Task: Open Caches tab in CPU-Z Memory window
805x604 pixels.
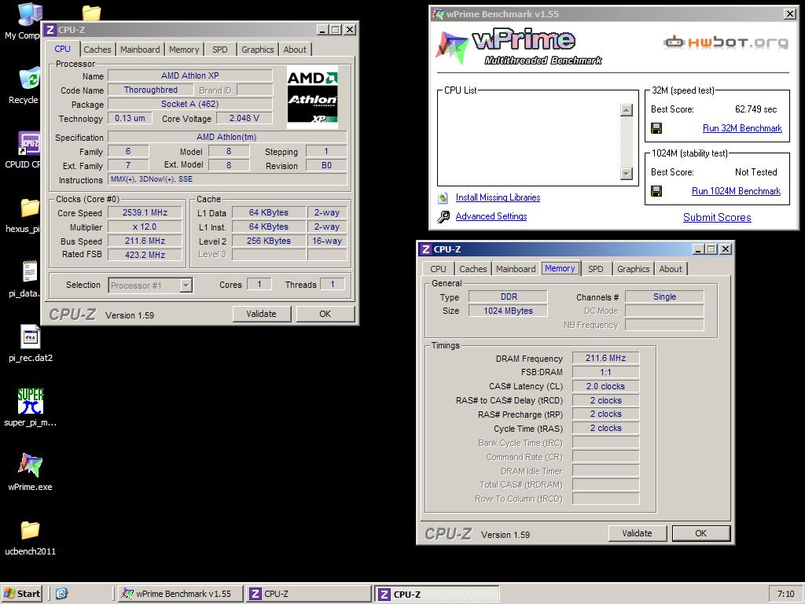Action: point(472,269)
